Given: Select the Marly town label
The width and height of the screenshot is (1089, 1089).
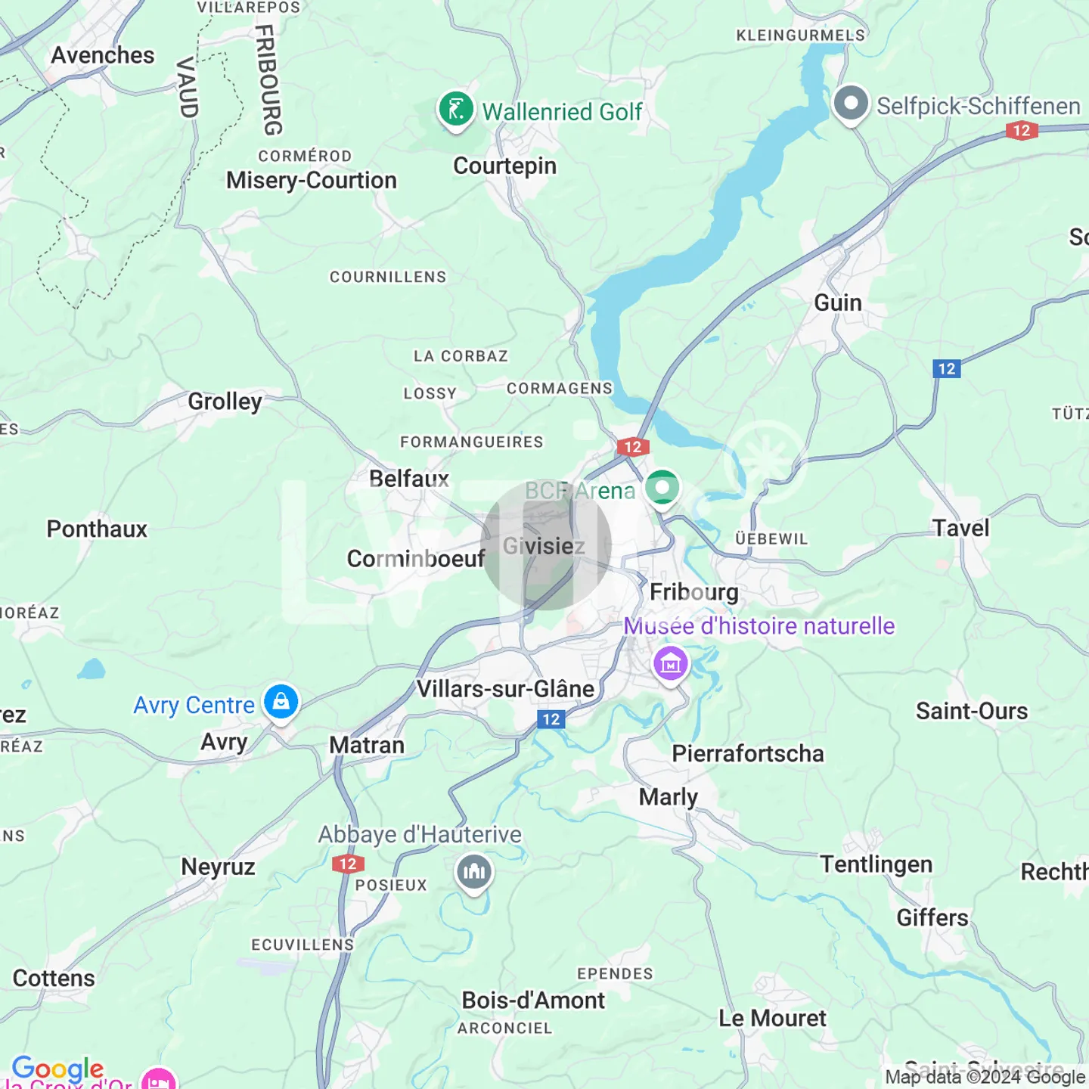Looking at the screenshot, I should (x=669, y=797).
